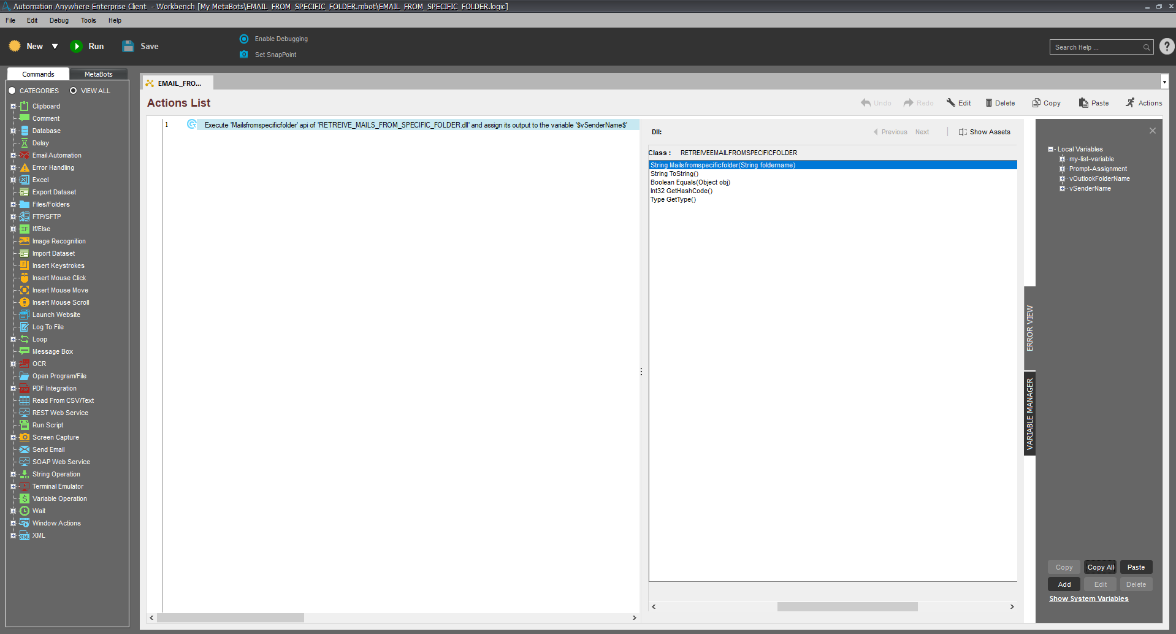Click the DLL panel scroll right arrow
This screenshot has width=1176, height=634.
click(x=1012, y=606)
